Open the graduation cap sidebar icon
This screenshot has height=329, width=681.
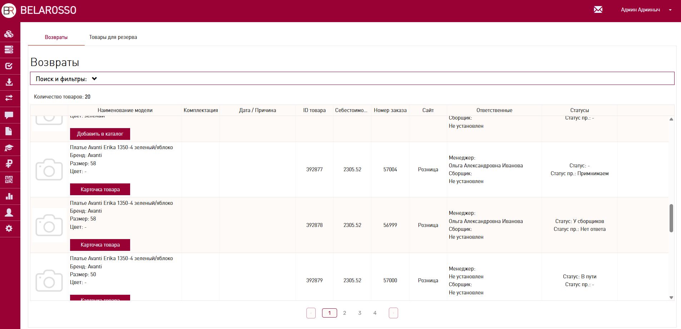tap(9, 148)
